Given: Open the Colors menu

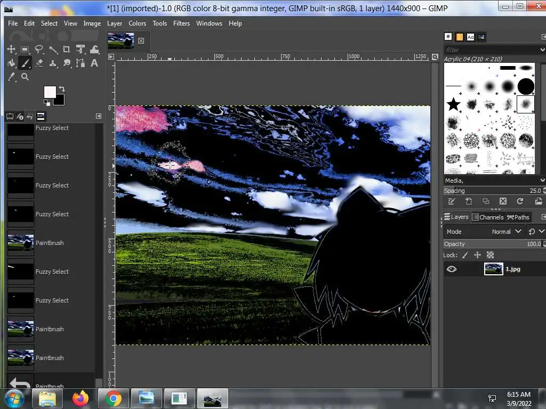Looking at the screenshot, I should pyautogui.click(x=137, y=23).
